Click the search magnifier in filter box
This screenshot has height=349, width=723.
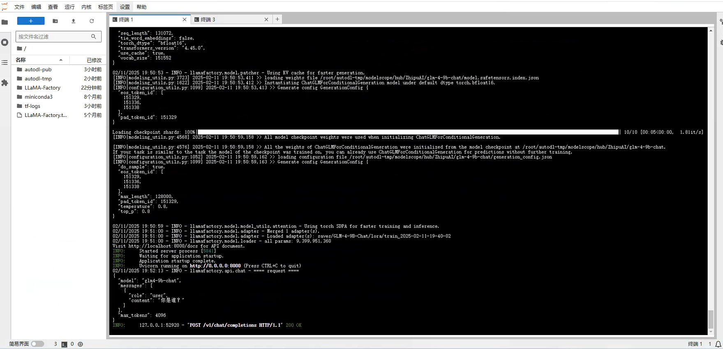[94, 37]
